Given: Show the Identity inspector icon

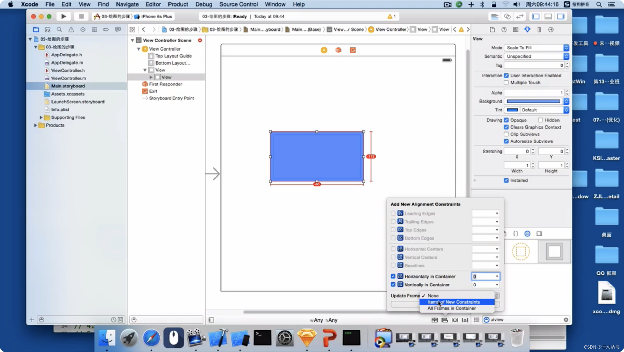Looking at the screenshot, I should pos(516,29).
